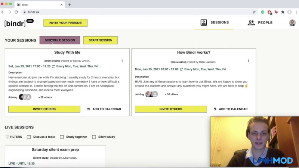Open the Grammarly extension icon

coord(263,12)
